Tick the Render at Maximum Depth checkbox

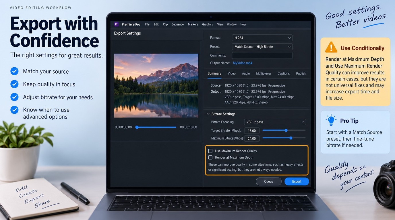(x=210, y=157)
